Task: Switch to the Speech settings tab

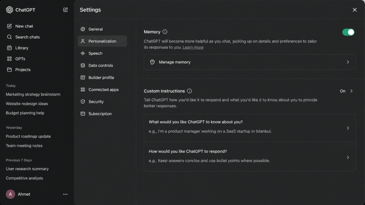Action: point(102,53)
